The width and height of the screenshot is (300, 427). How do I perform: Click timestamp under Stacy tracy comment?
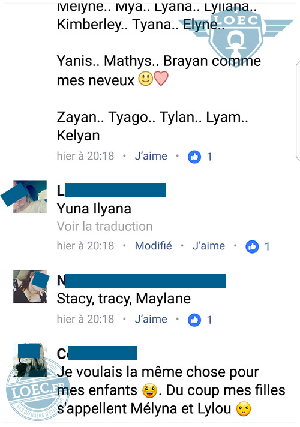pos(85,319)
